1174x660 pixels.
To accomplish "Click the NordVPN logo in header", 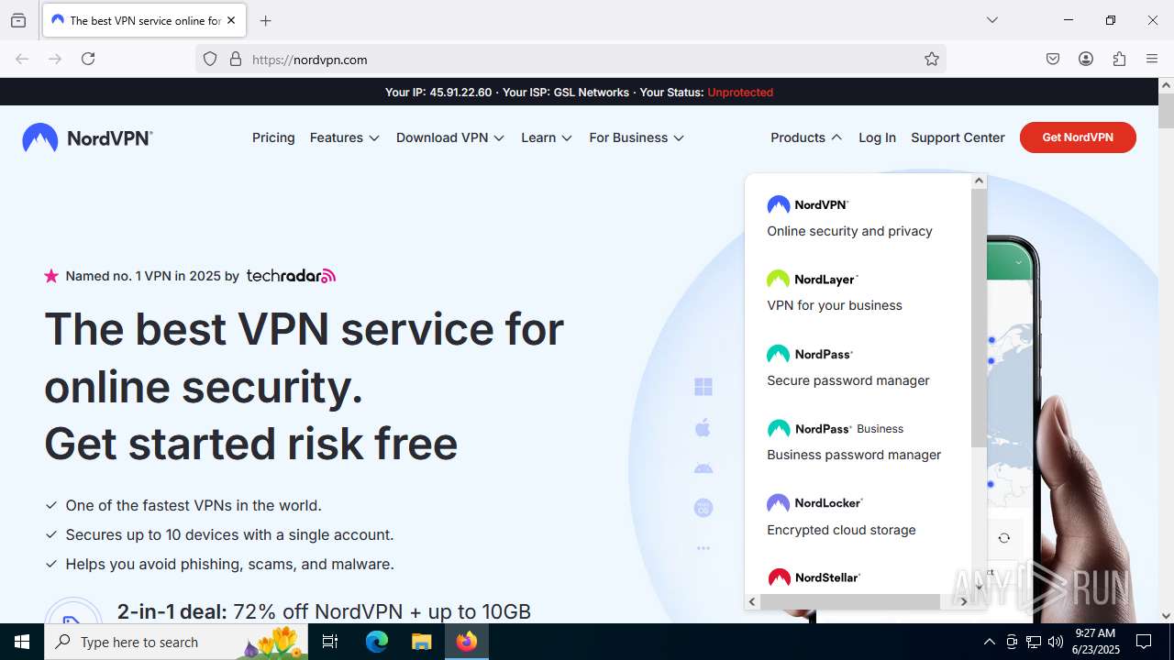I will tap(87, 137).
